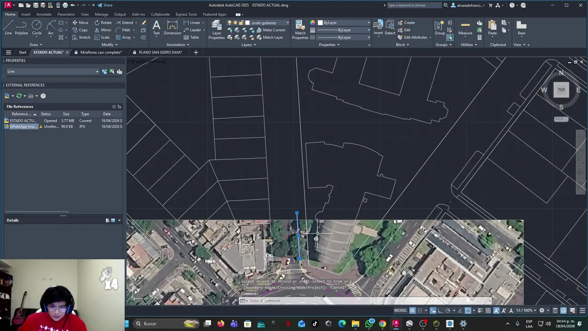Refresh the external references list

(19, 96)
